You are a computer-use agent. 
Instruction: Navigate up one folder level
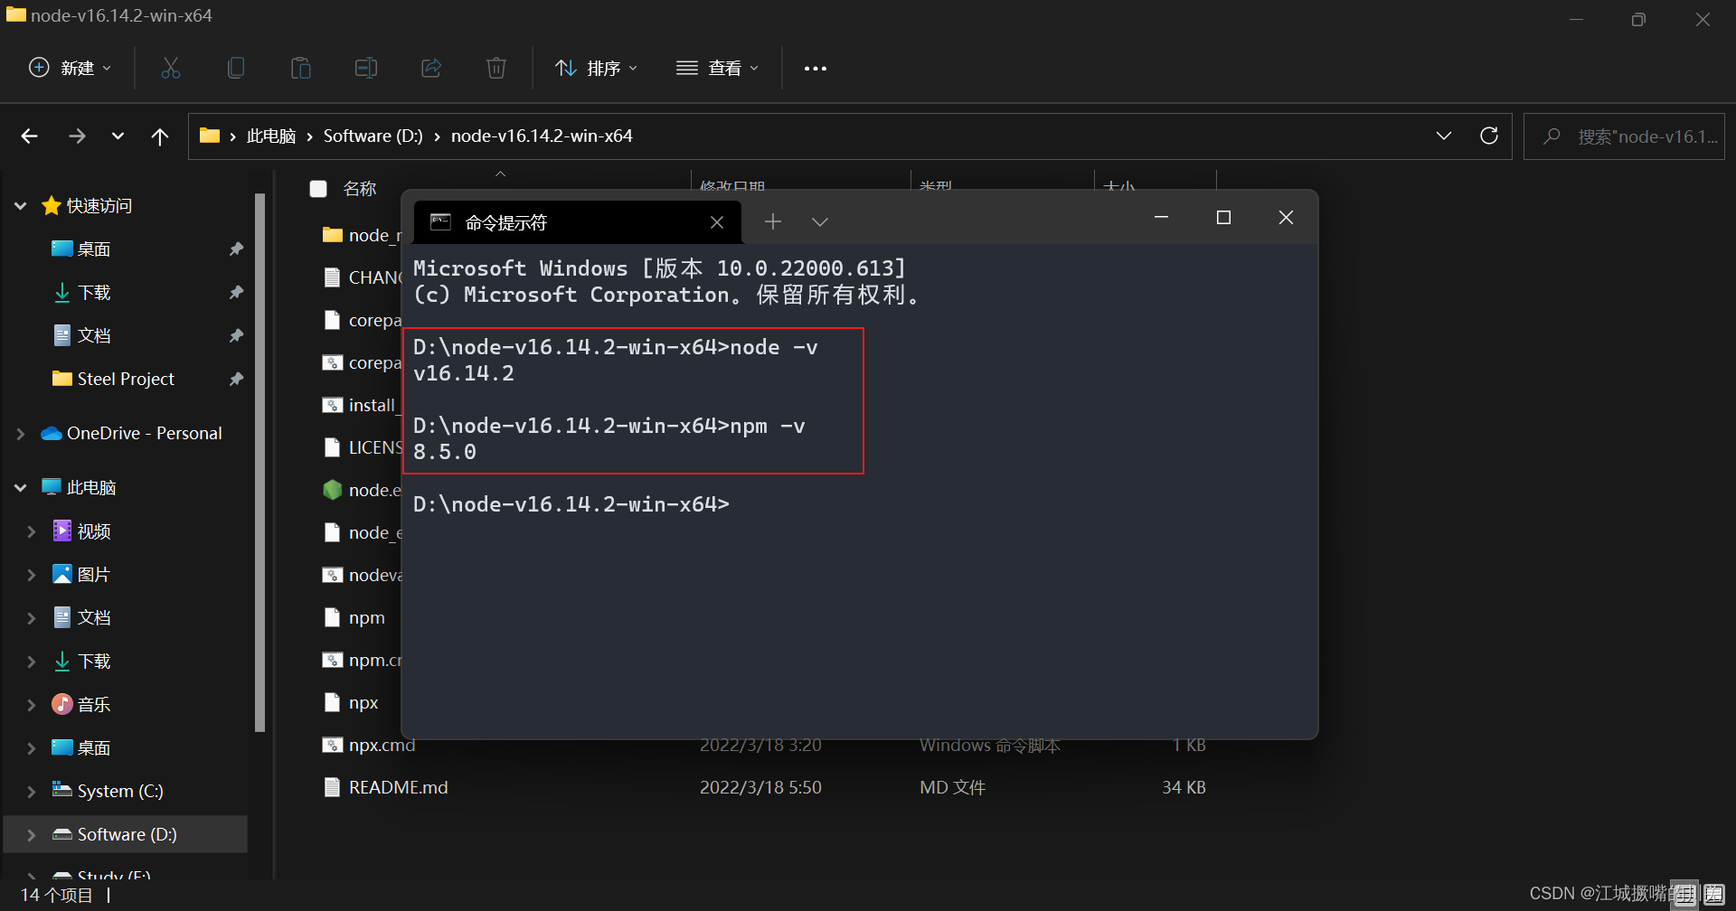160,136
